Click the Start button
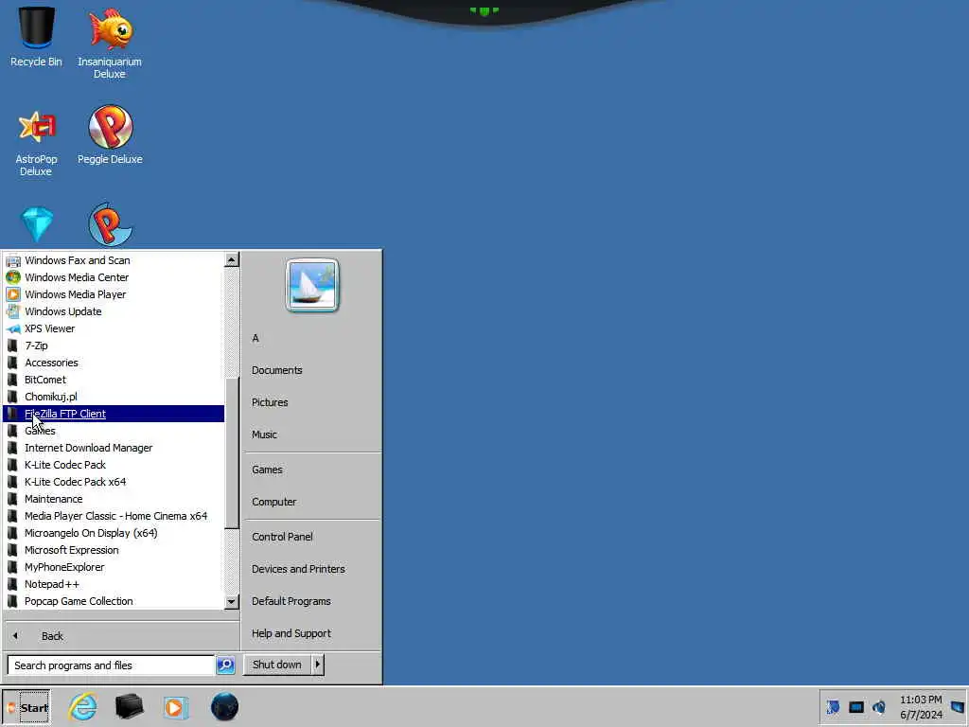 coord(26,707)
